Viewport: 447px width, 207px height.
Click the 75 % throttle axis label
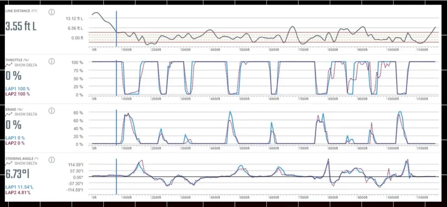(79, 71)
